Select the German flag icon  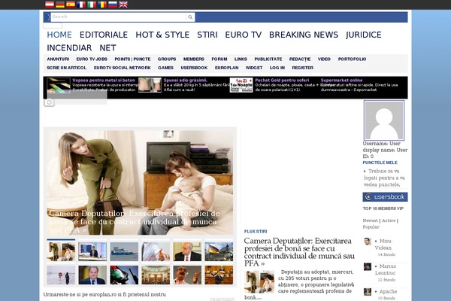point(60,5)
